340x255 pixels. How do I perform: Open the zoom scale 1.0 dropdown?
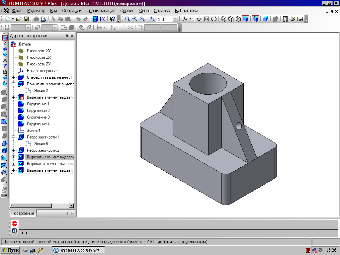coord(175,19)
